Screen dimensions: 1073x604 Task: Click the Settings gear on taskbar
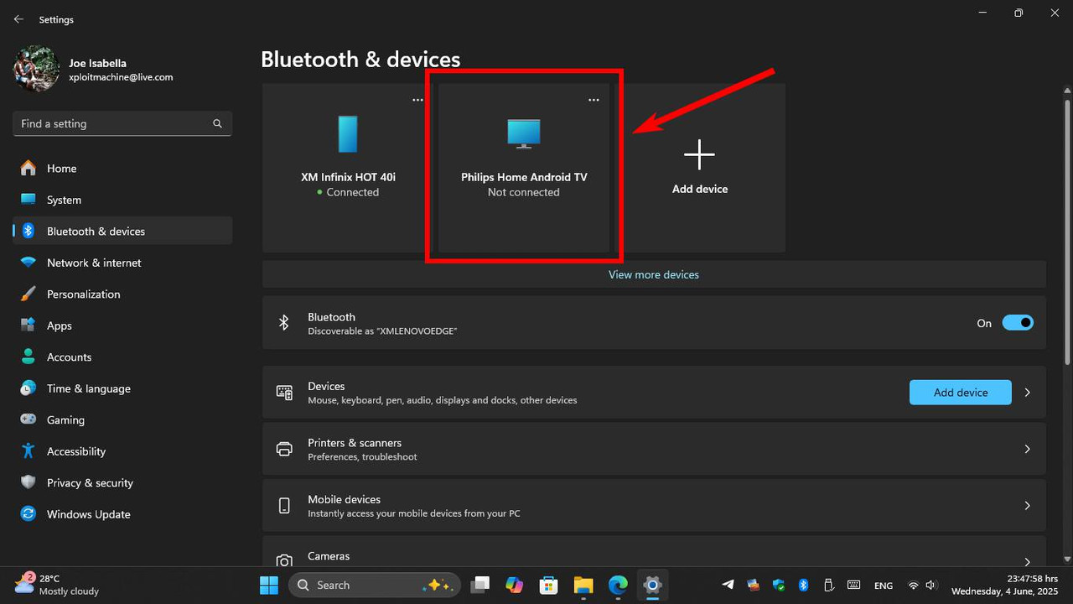tap(652, 585)
